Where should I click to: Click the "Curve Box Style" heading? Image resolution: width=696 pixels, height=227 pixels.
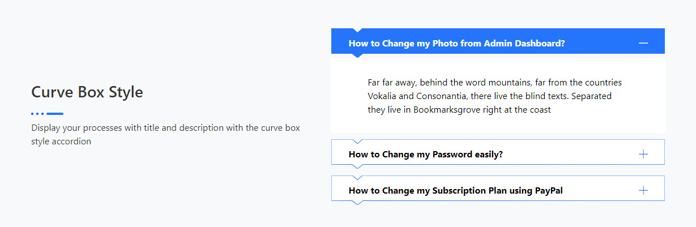[x=87, y=92]
